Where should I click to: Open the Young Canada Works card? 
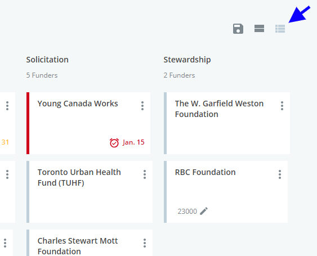click(x=78, y=104)
